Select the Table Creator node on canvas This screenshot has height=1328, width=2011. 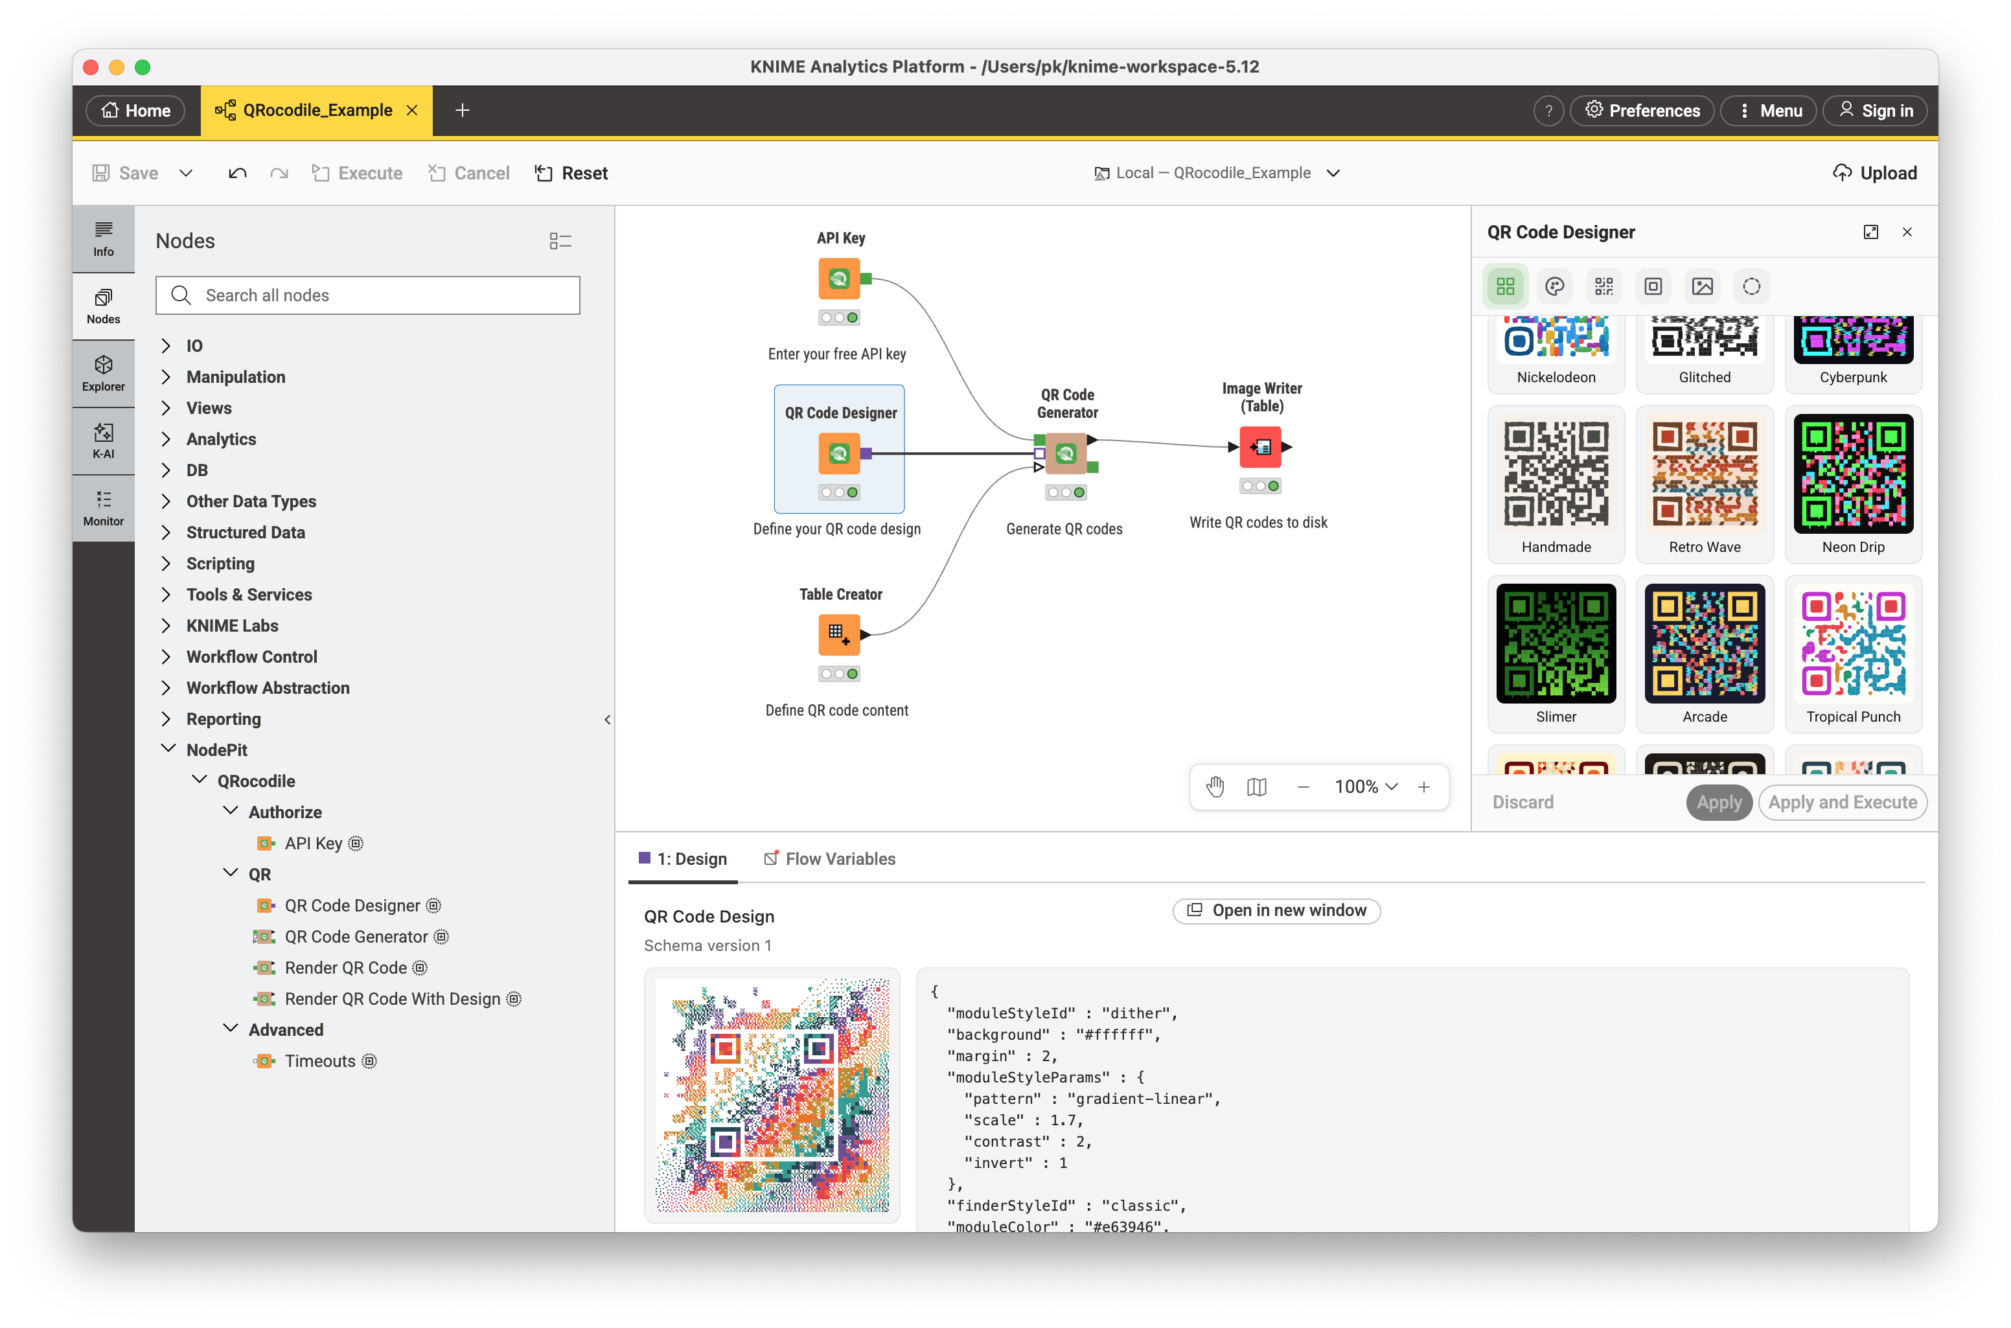coord(838,634)
